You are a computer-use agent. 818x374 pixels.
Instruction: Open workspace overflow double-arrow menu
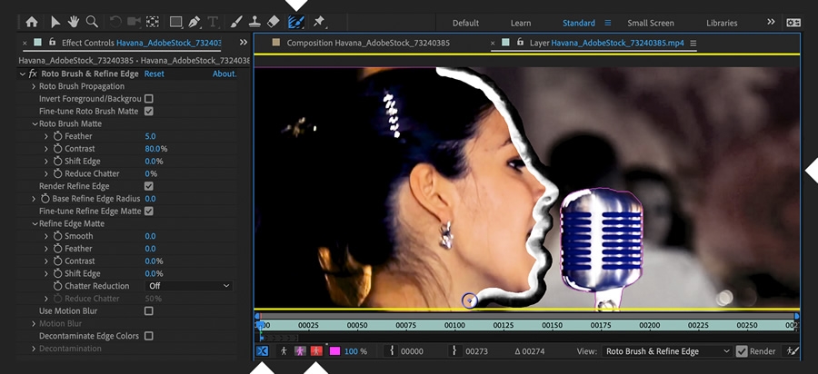pyautogui.click(x=771, y=23)
